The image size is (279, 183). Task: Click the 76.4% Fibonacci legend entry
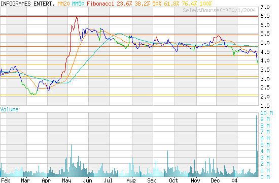pos(190,4)
